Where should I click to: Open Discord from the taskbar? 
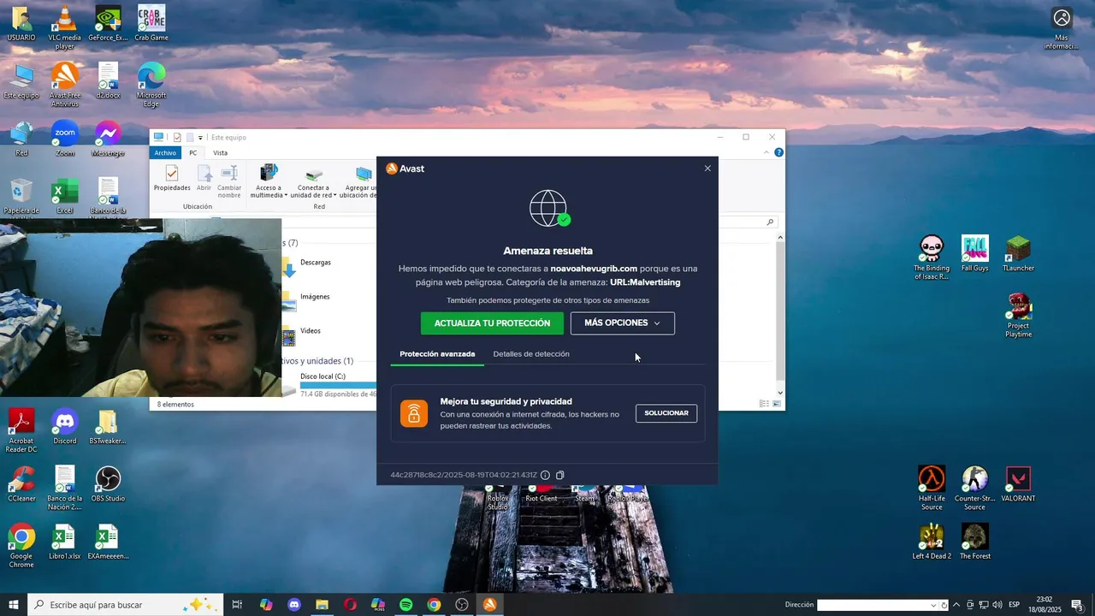(294, 605)
